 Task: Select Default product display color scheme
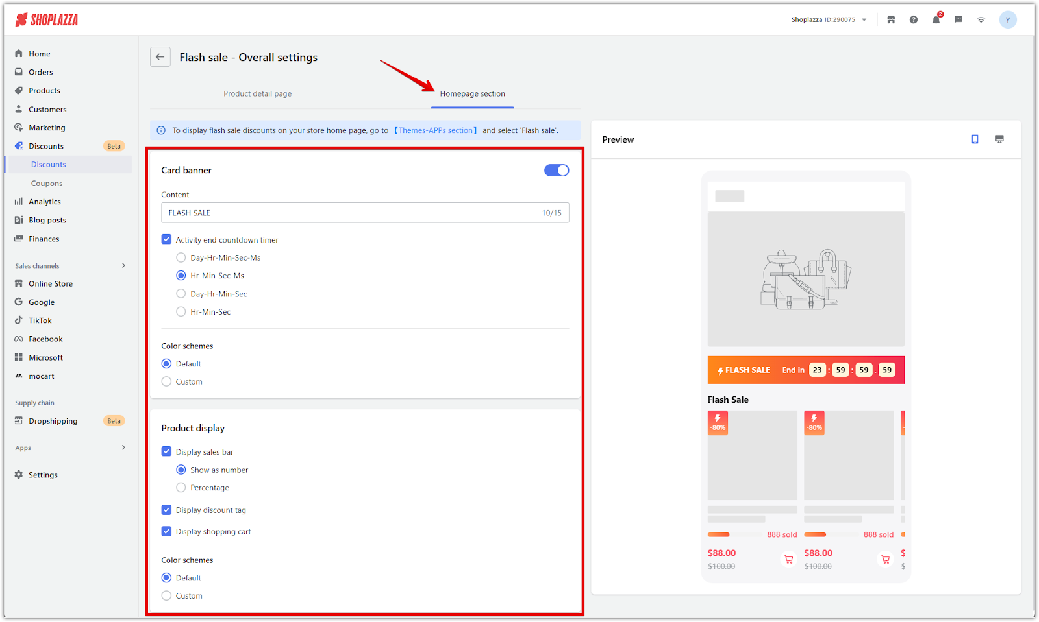[x=166, y=578]
